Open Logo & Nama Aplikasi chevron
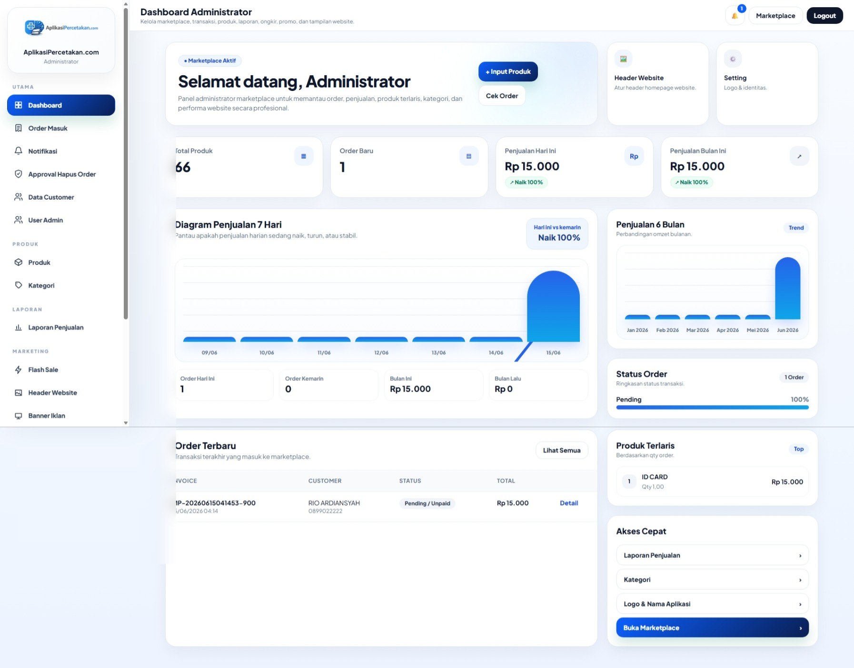 coord(800,604)
